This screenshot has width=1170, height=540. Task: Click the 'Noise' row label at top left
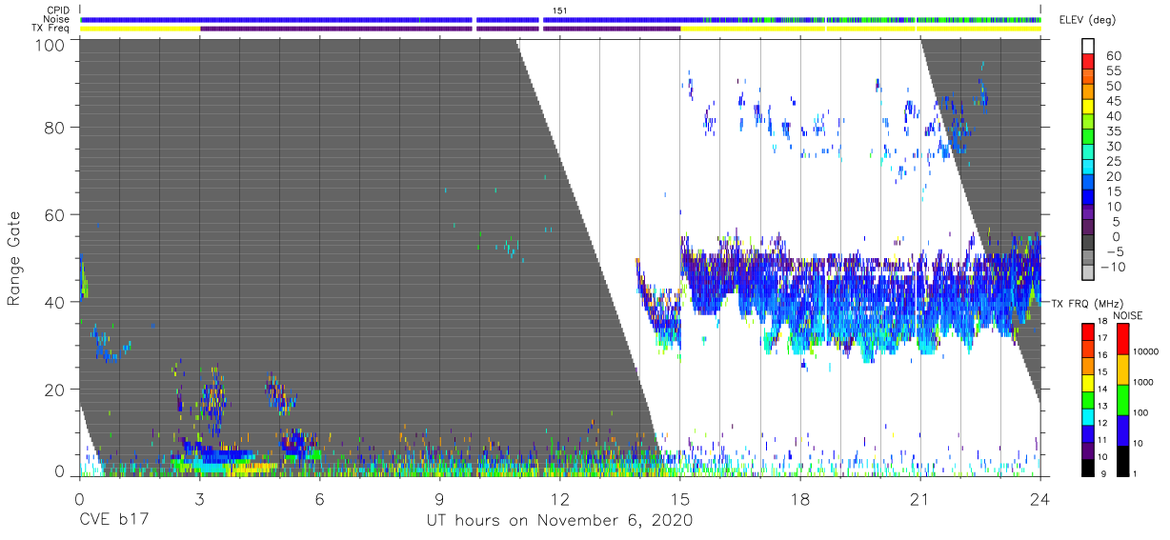57,19
